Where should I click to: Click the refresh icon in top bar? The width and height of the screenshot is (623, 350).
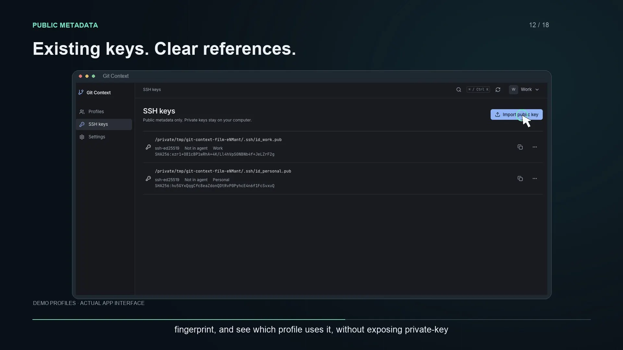pos(498,90)
